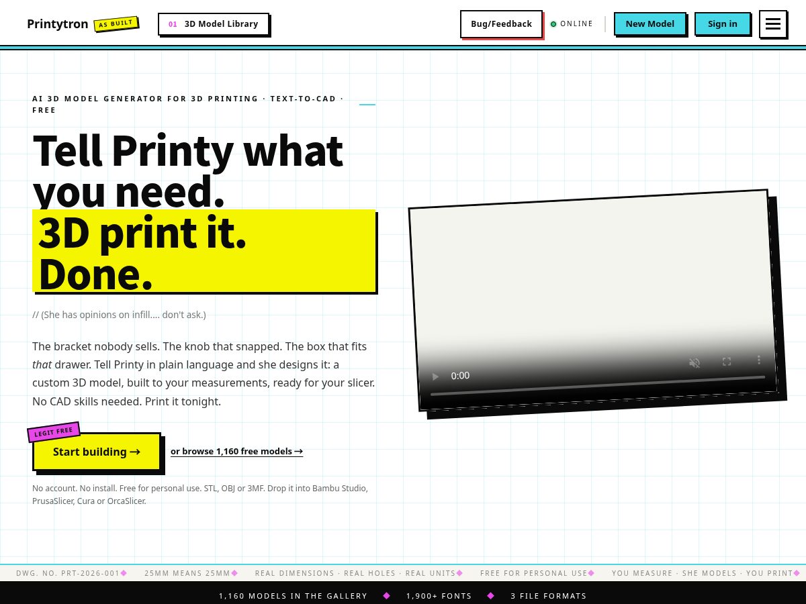Seek on the video progress bar
The height and width of the screenshot is (604, 806).
(x=598, y=385)
